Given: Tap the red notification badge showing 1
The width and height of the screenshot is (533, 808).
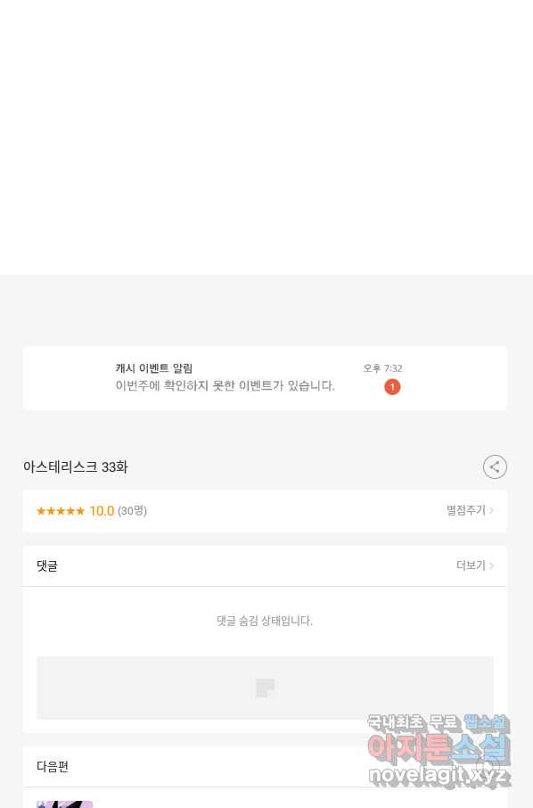Looking at the screenshot, I should [x=392, y=387].
